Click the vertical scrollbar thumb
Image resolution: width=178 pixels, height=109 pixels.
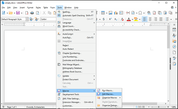[168, 37]
